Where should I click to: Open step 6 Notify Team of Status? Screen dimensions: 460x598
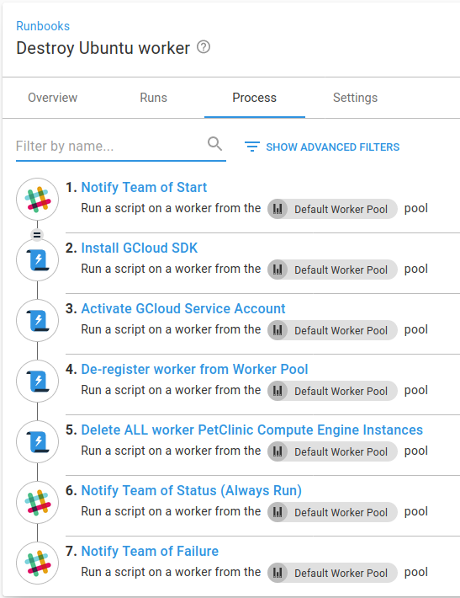[x=192, y=490]
